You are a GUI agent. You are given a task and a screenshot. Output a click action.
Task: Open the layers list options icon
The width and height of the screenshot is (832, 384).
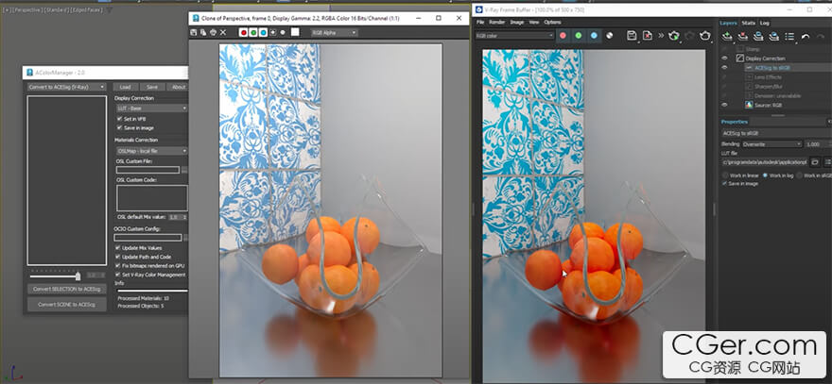click(789, 36)
